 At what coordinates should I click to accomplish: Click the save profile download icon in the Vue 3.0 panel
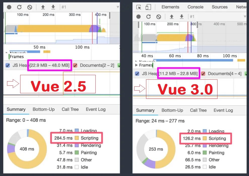182,17
